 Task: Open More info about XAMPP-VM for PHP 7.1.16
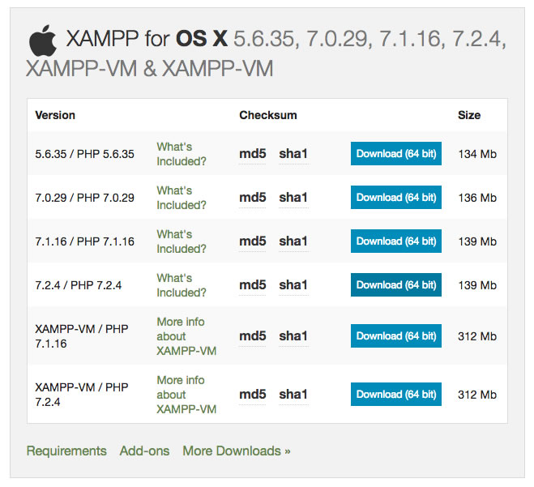point(186,336)
